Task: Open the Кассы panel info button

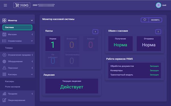Action: 95,32
